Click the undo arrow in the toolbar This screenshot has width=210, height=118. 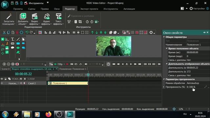[x=27, y=32]
